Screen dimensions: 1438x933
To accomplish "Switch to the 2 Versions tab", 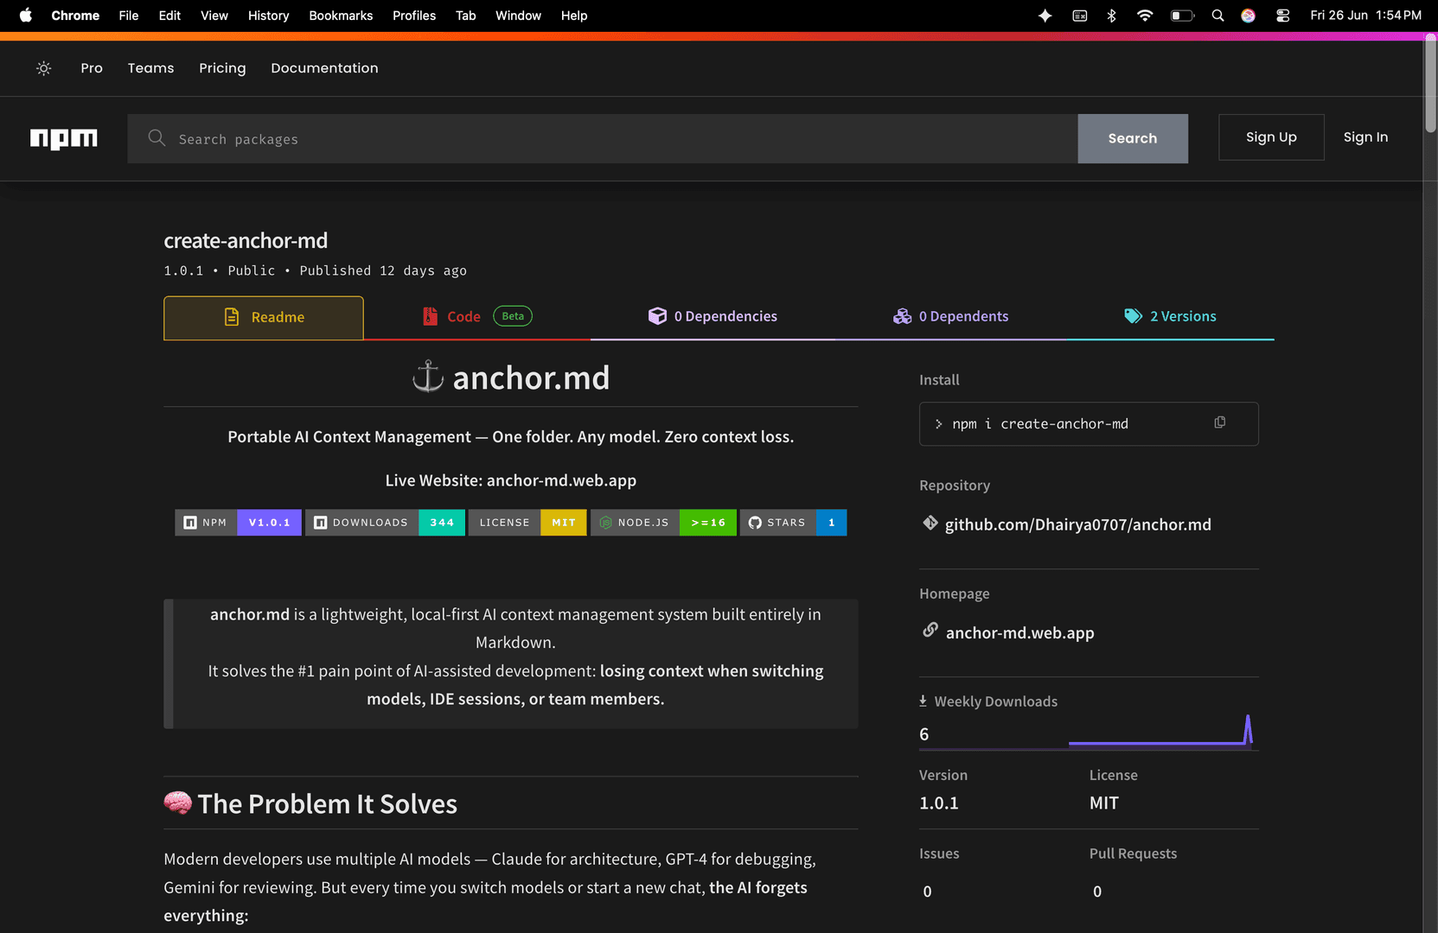I will (1170, 316).
